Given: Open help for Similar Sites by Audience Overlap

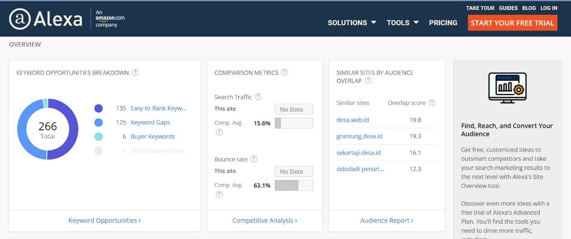Looking at the screenshot, I should [x=368, y=81].
